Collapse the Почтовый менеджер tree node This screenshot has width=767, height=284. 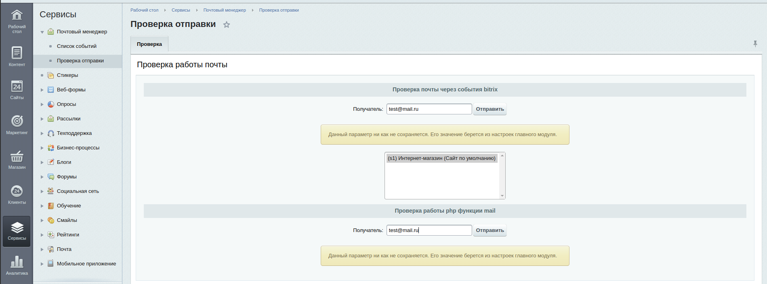click(x=42, y=32)
